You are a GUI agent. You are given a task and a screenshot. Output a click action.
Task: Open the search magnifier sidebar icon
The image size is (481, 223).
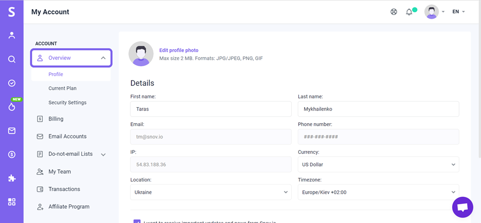(x=12, y=59)
